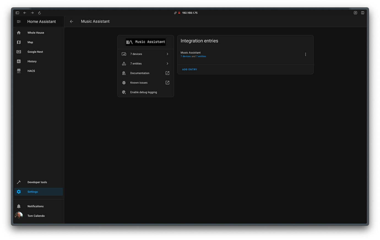Screen dimensions: 380x240
Task: Click the Developer tools hammer icon
Action: pyautogui.click(x=19, y=182)
